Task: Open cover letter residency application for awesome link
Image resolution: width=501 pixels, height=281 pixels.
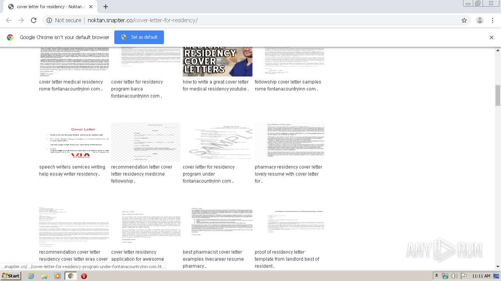Action: pyautogui.click(x=137, y=256)
